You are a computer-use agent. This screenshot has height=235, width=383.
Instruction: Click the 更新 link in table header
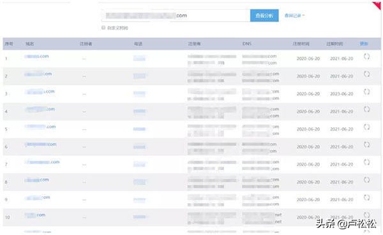click(364, 44)
